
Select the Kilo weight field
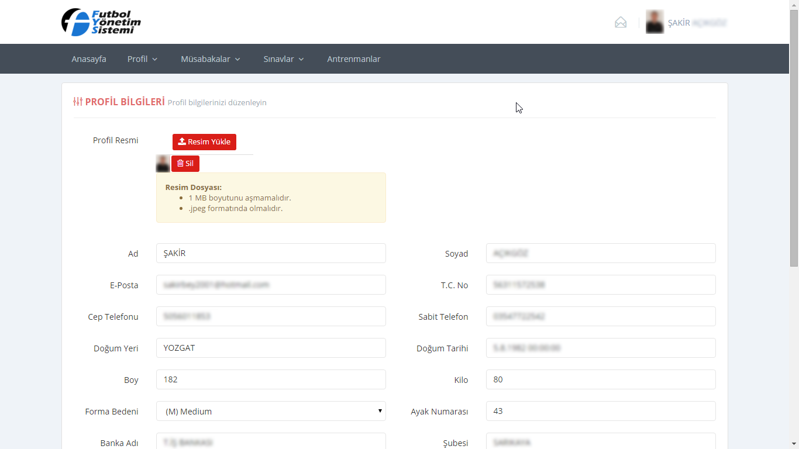(x=601, y=379)
